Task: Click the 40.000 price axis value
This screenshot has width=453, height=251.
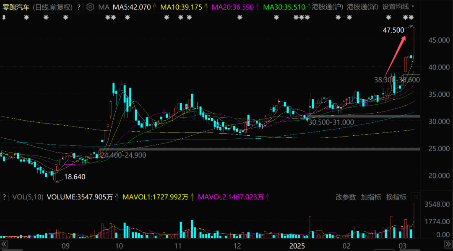Action: click(439, 67)
